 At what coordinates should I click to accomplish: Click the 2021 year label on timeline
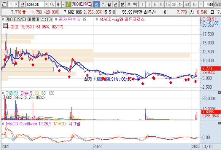[x=6, y=147]
